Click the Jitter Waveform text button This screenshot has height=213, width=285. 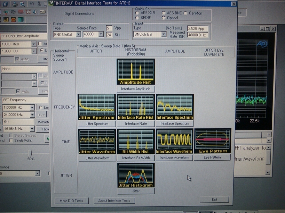coord(97,158)
